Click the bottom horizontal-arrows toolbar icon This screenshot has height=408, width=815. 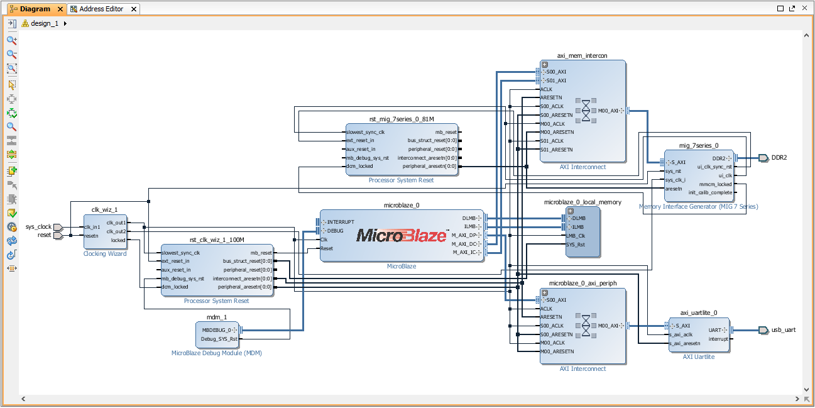(11, 268)
